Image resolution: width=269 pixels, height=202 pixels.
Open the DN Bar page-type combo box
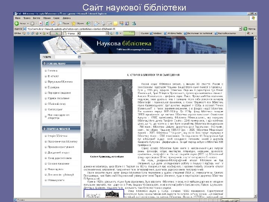pos(71,33)
